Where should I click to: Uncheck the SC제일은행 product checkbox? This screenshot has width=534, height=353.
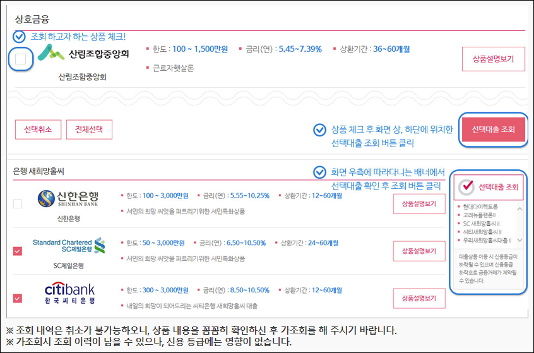coord(18,251)
